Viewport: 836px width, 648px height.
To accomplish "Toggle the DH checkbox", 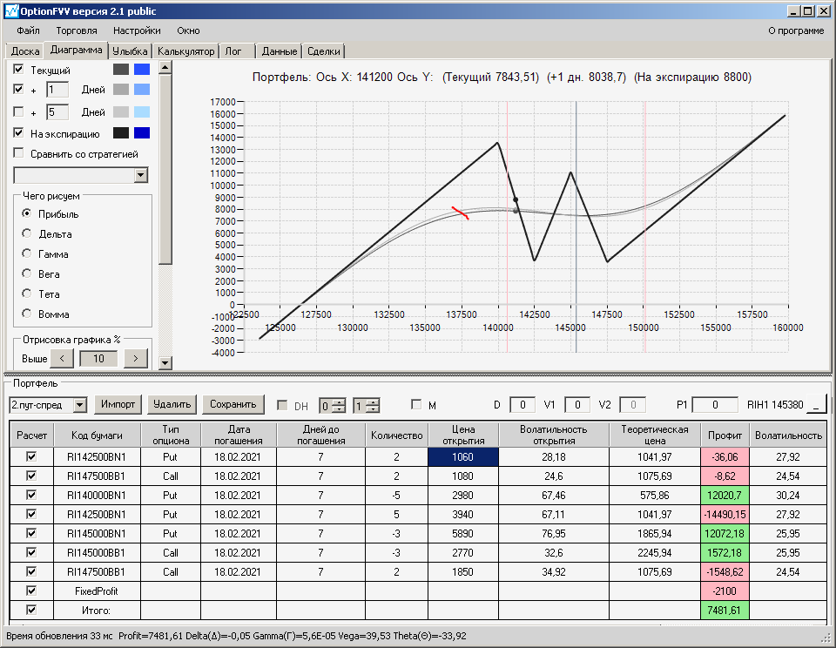I will (x=282, y=405).
